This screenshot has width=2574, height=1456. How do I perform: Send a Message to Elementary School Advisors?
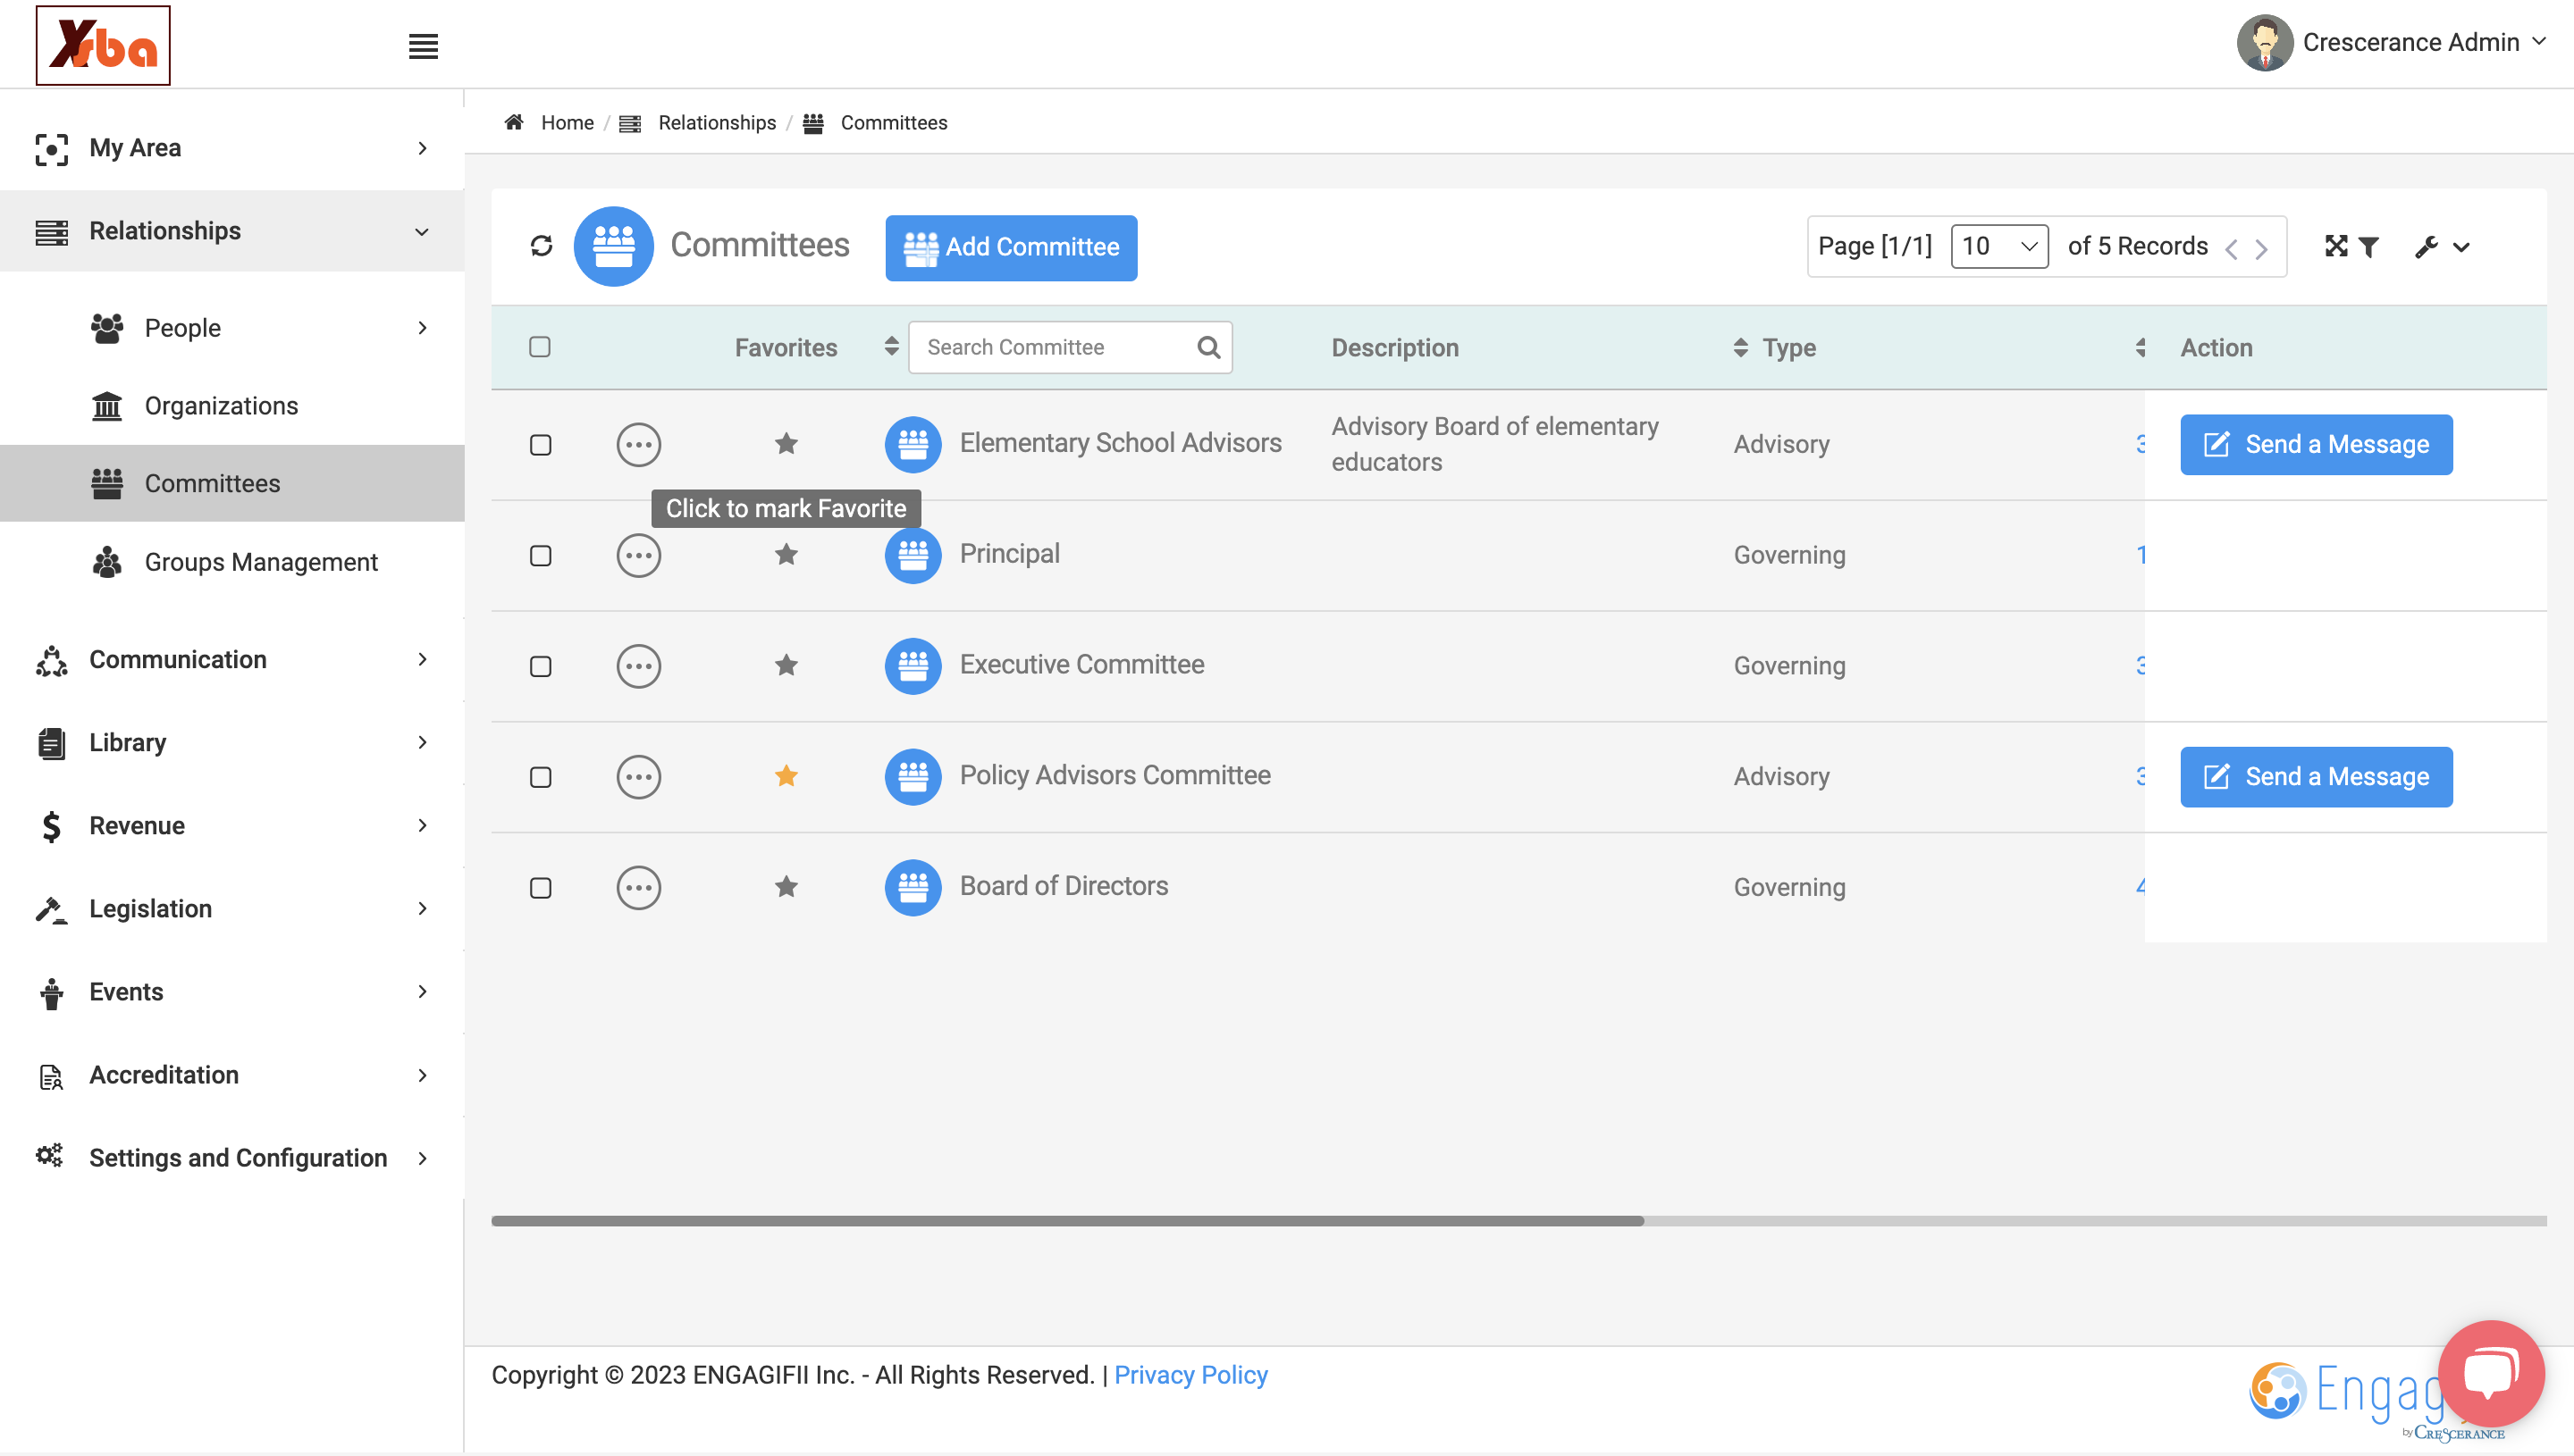[2316, 444]
